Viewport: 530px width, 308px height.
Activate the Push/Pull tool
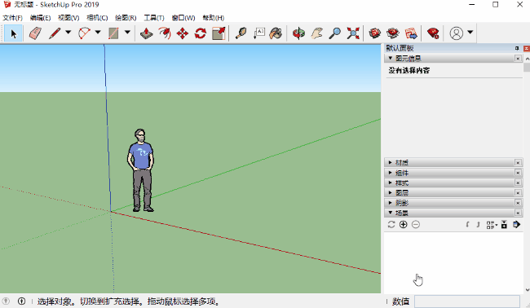tap(146, 33)
